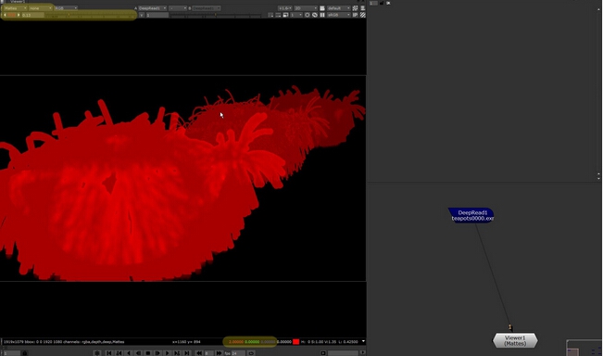Open the sRGB viewer process dropdown
Screen dimensions: 603x356
coord(338,15)
